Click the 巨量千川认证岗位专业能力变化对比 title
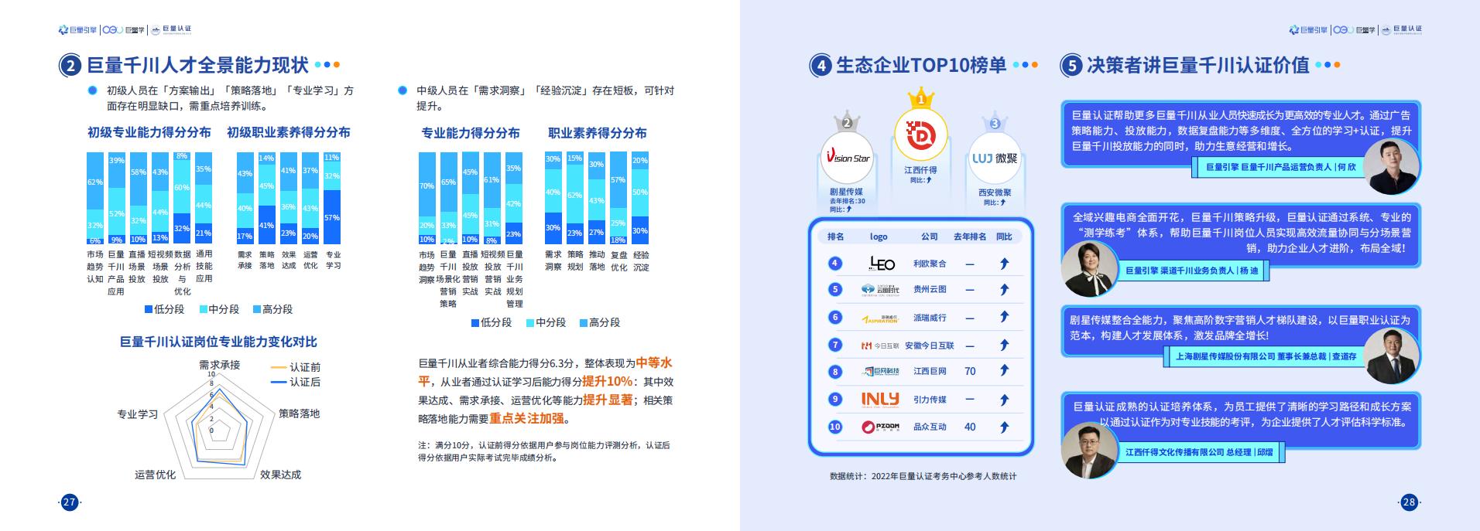 tap(218, 342)
